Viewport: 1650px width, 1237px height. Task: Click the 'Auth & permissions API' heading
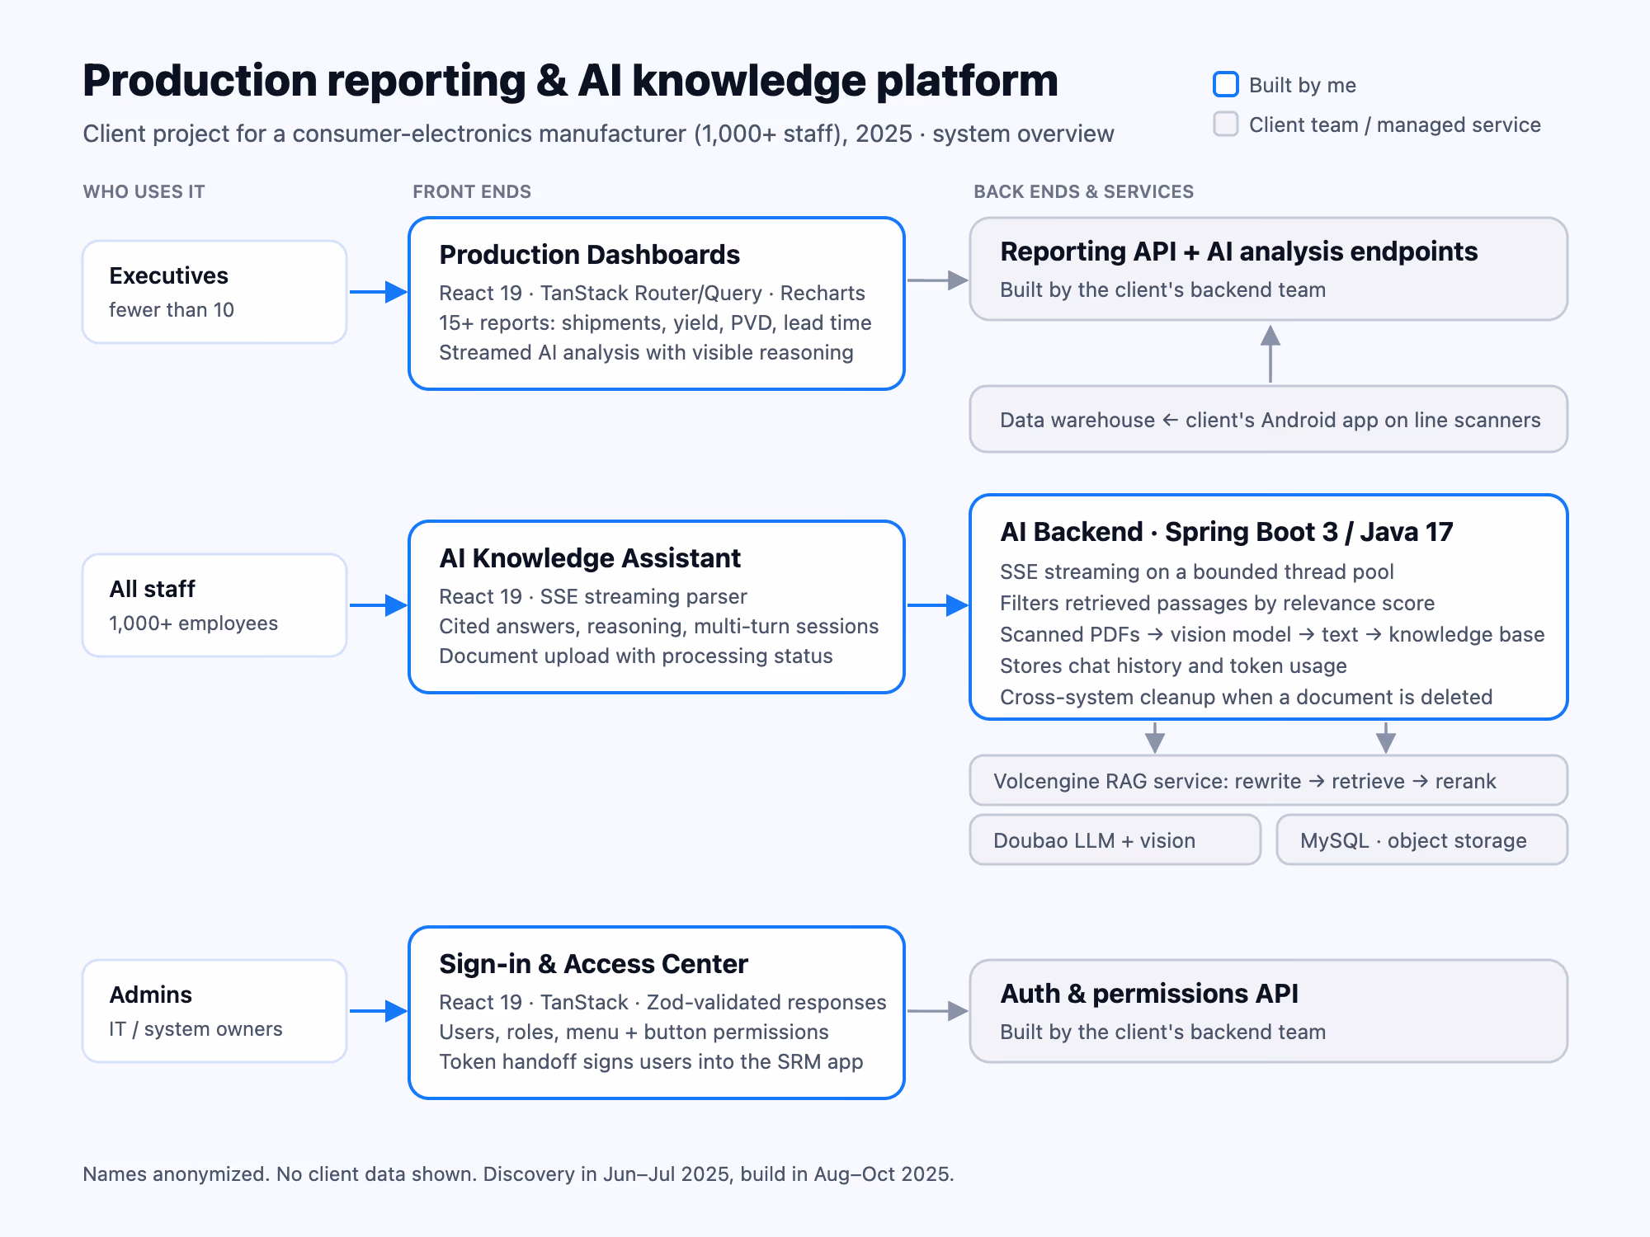coord(1148,994)
